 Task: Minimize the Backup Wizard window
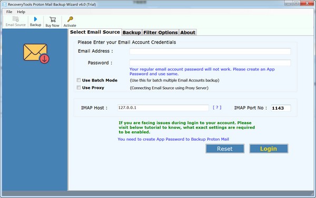tap(289, 3)
